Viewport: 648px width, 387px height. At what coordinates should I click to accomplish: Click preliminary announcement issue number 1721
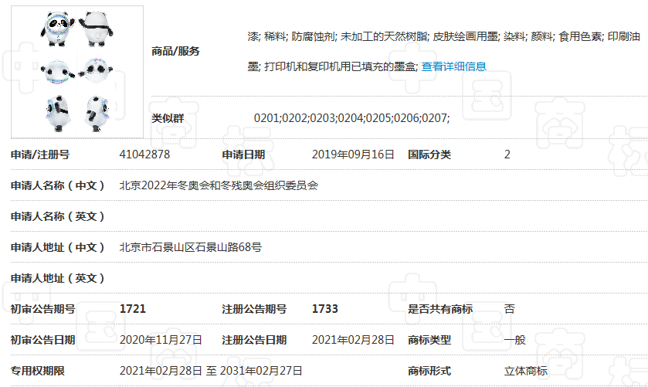tap(133, 309)
